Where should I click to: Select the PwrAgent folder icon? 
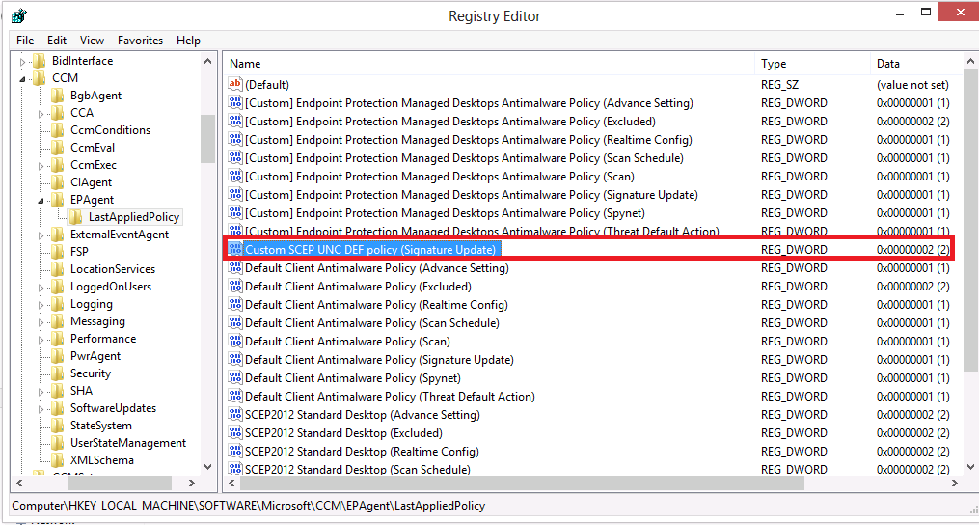58,356
